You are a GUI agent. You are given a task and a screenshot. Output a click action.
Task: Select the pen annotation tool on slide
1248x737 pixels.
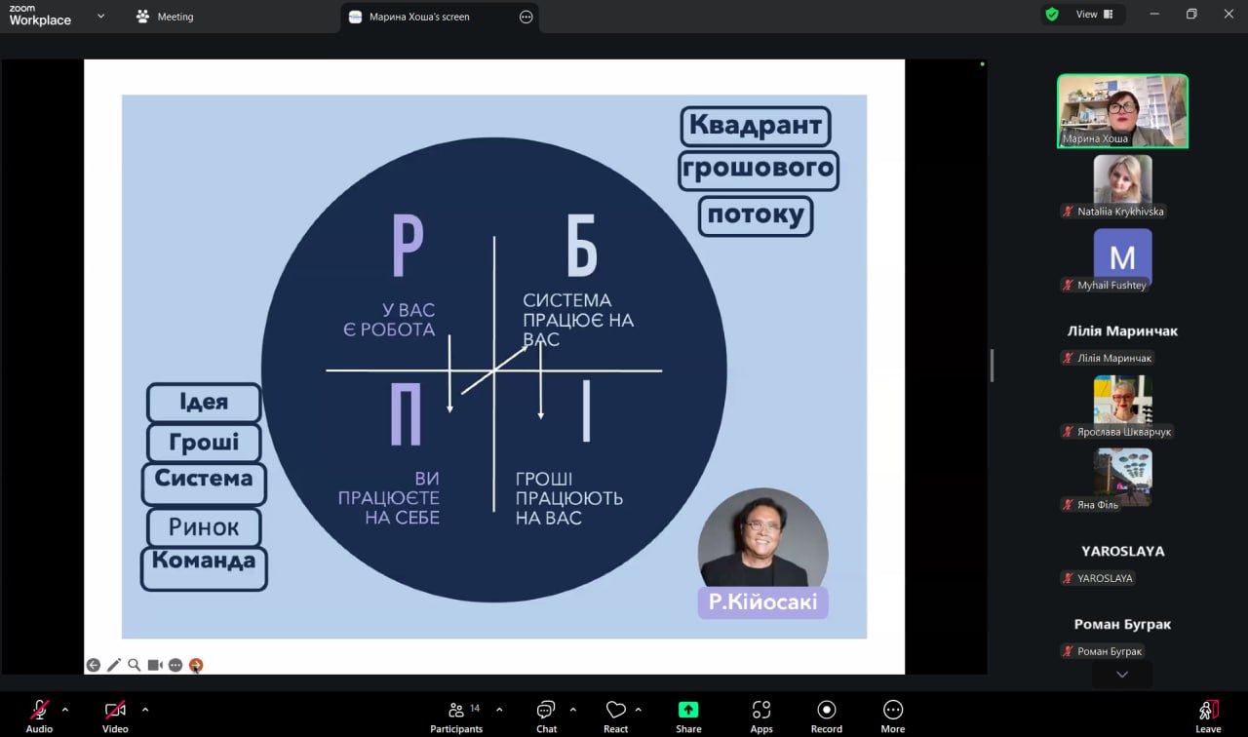(x=114, y=665)
